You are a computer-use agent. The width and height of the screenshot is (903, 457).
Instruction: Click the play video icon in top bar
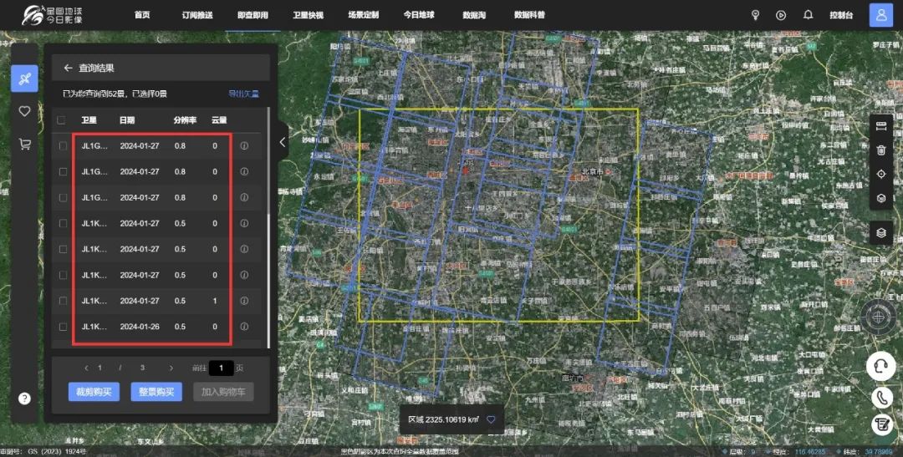781,15
